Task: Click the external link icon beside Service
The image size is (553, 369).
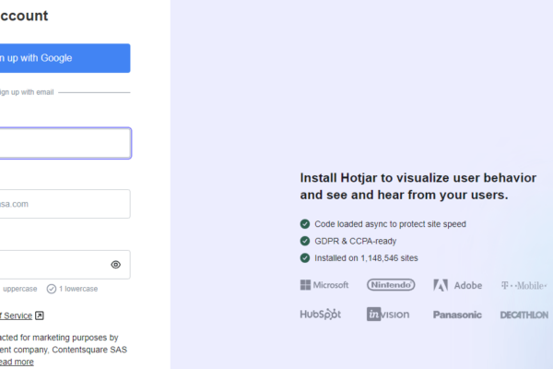Action: pyautogui.click(x=40, y=315)
